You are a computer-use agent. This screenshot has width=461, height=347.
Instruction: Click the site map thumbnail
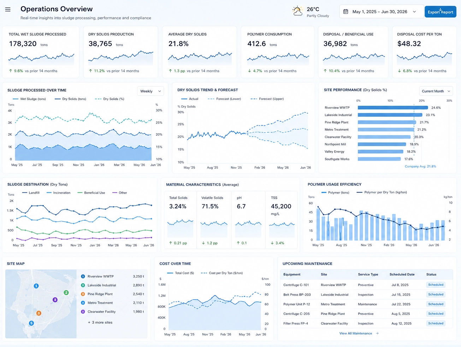(41, 304)
